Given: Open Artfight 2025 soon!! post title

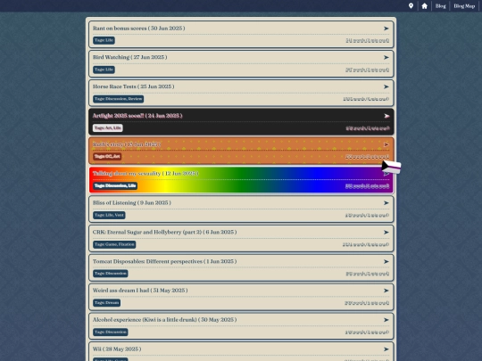Looking at the screenshot, I should point(137,116).
